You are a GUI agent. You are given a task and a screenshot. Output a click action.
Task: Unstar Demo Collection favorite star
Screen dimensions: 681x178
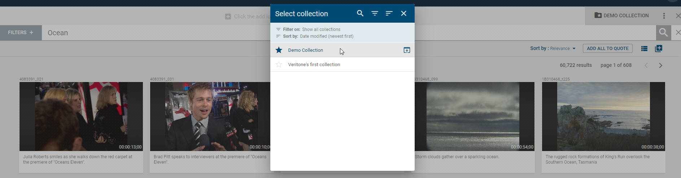pyautogui.click(x=279, y=50)
